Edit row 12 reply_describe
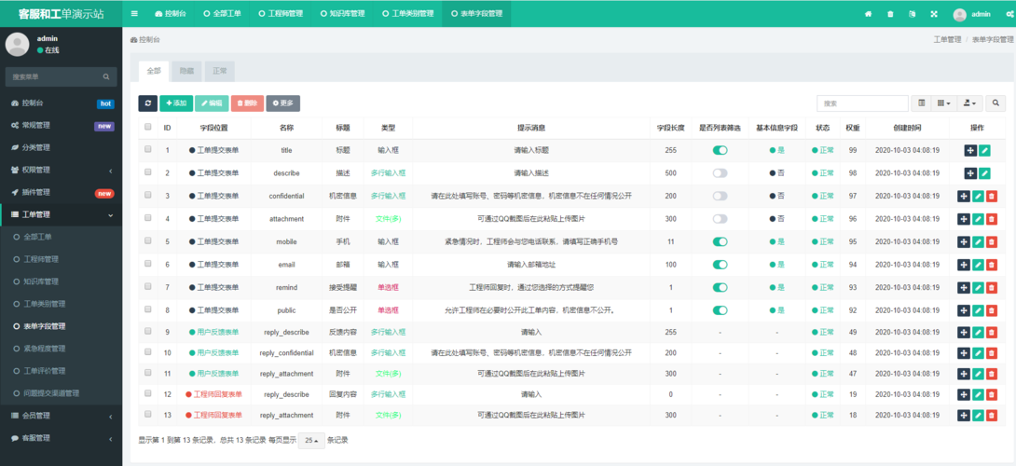This screenshot has height=466, width=1016. pos(978,395)
